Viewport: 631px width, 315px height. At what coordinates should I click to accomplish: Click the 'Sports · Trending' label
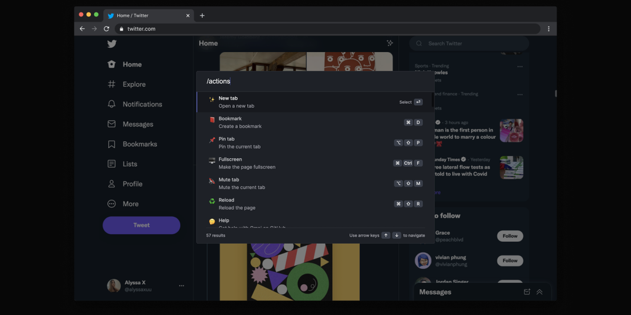(432, 66)
